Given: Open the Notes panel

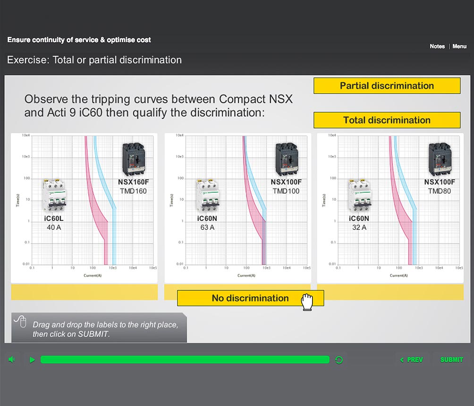Looking at the screenshot, I should (437, 46).
